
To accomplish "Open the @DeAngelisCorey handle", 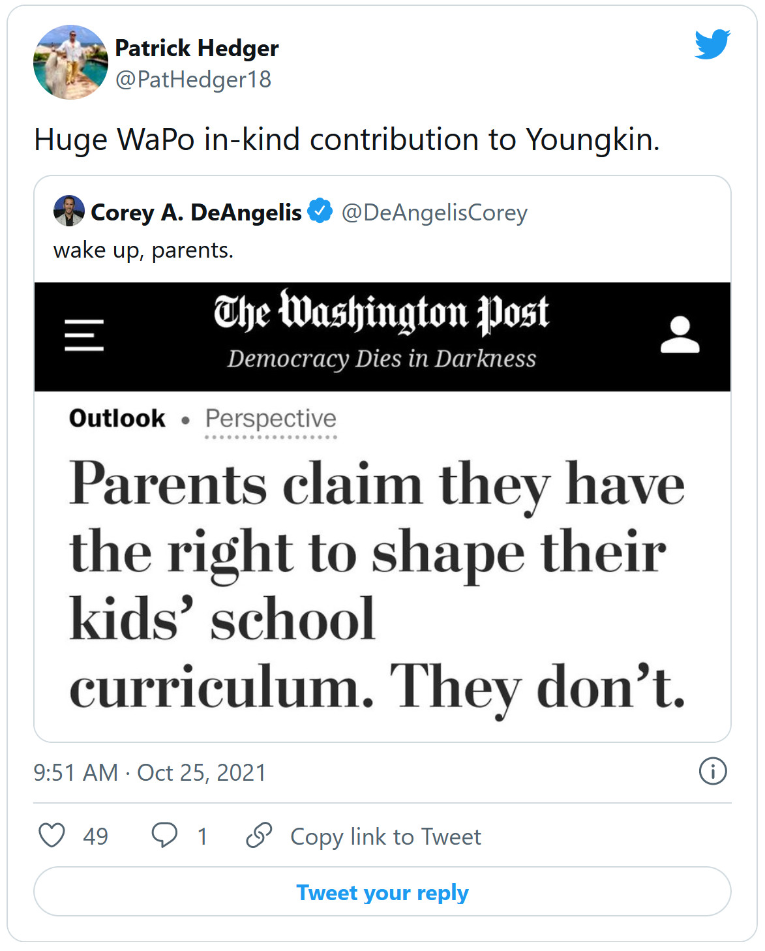I will 434,213.
